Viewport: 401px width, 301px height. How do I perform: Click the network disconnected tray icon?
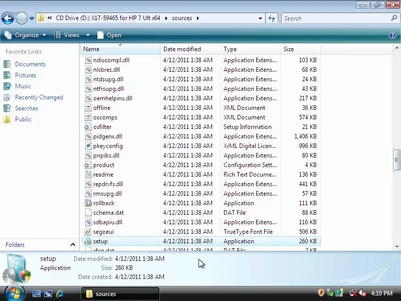(x=353, y=292)
